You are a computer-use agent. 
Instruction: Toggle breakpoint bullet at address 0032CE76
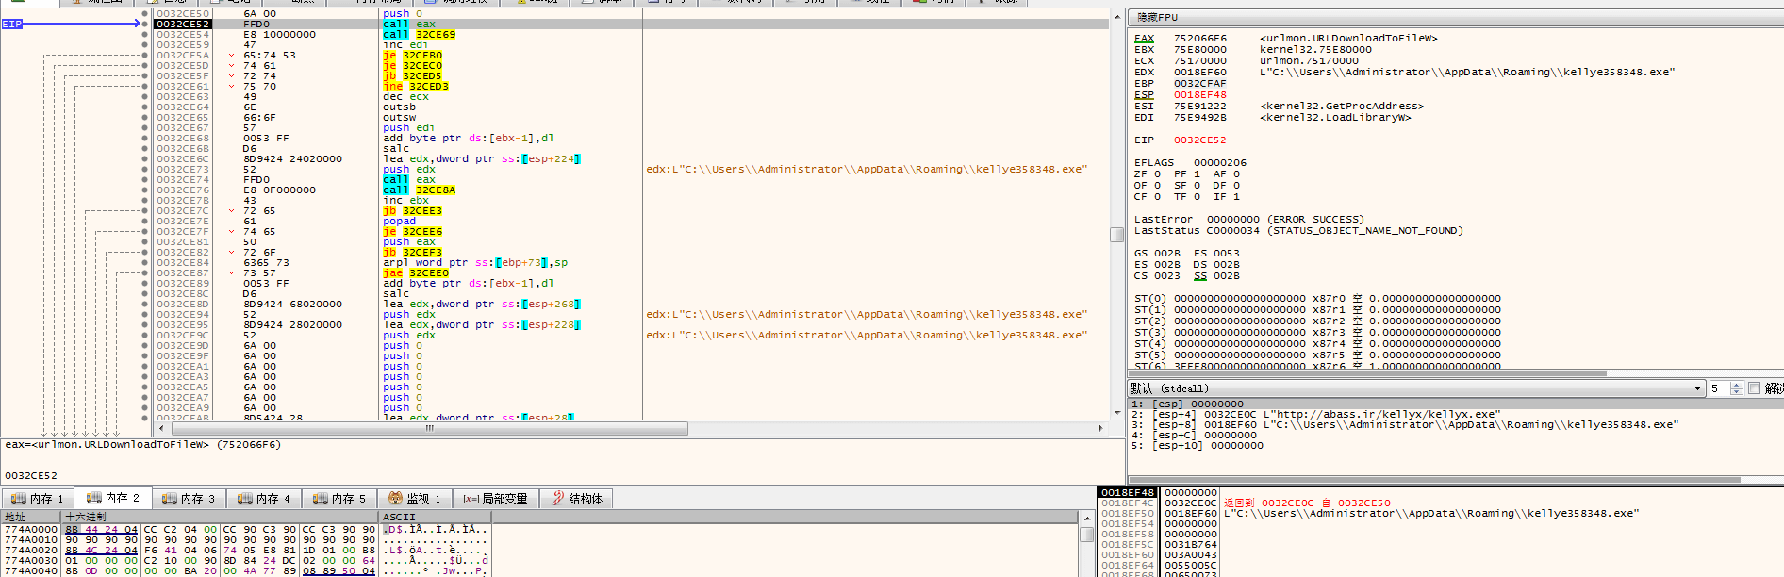coord(144,190)
